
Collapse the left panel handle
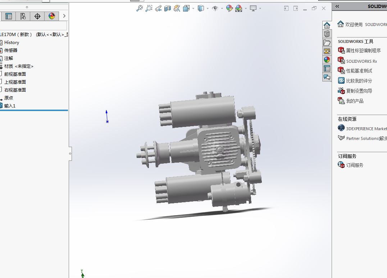coord(70,154)
